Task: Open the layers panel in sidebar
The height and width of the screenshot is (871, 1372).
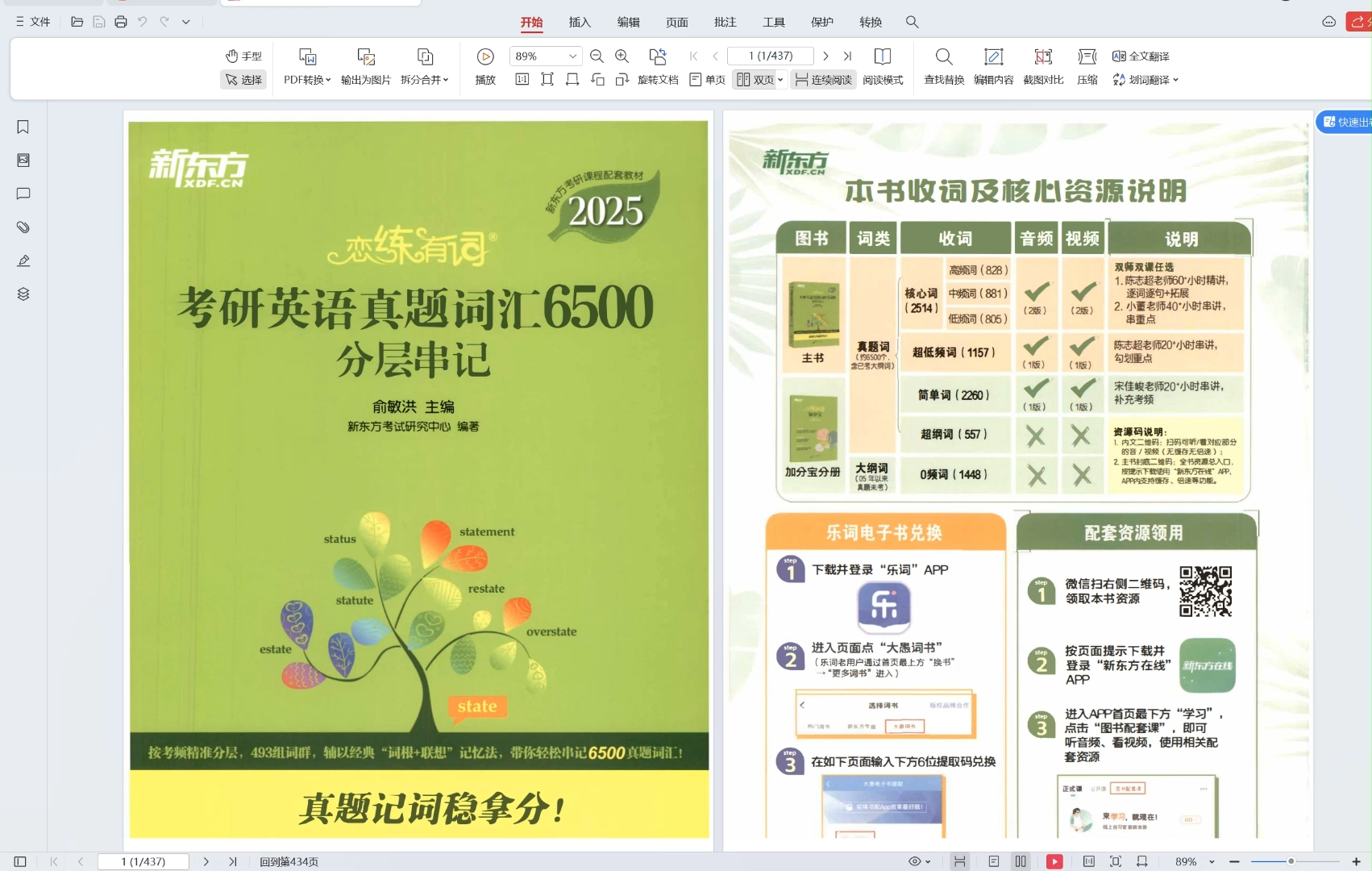Action: 23,294
